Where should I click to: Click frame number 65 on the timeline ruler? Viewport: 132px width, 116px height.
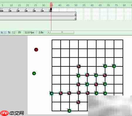point(100,5)
